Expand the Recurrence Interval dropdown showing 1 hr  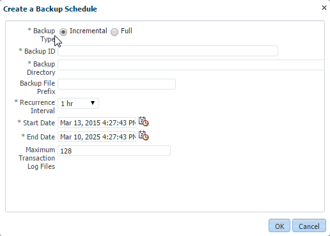[78, 104]
